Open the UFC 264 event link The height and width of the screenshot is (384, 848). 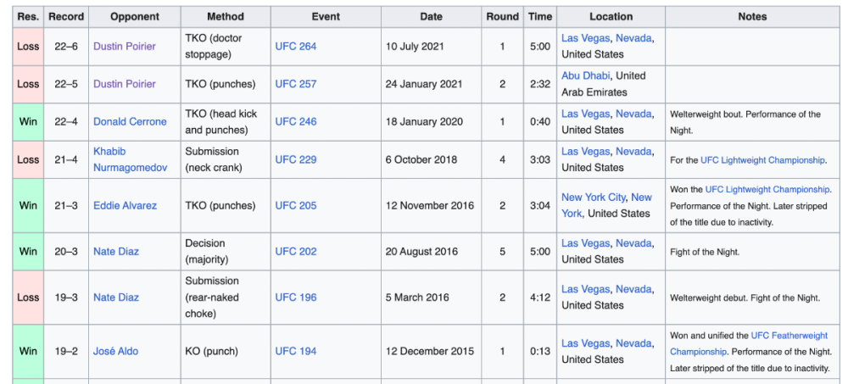296,47
